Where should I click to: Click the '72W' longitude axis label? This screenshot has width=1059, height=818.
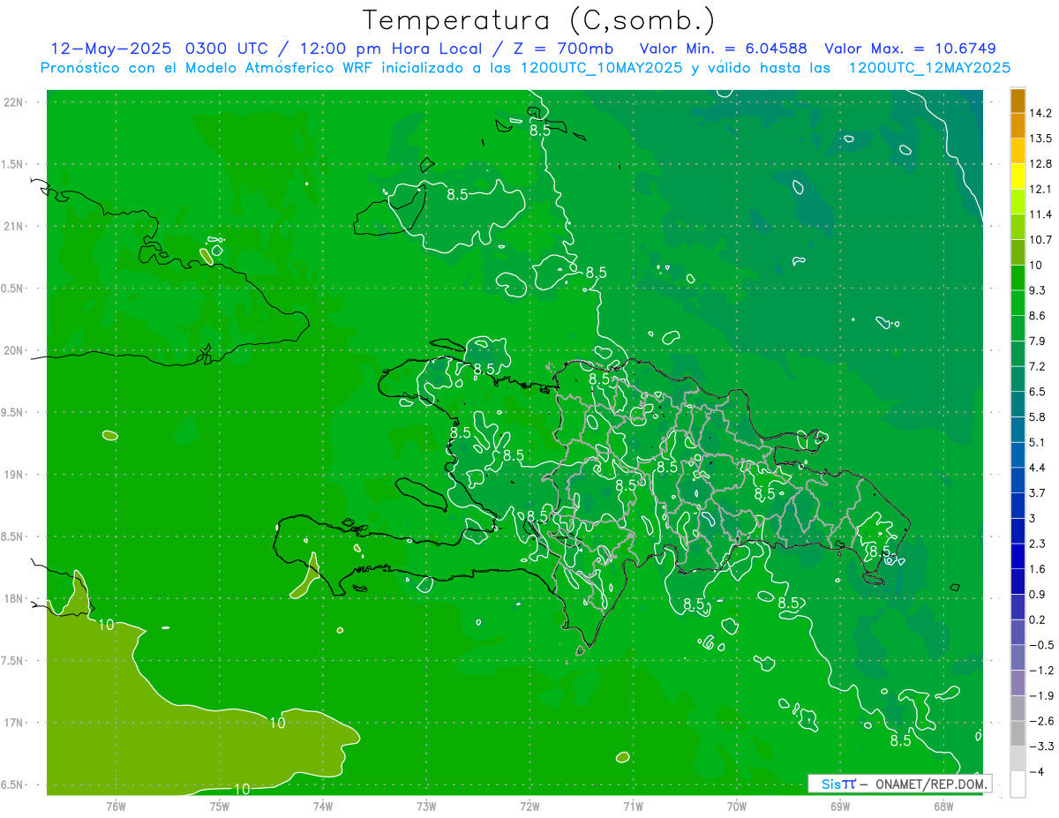[529, 806]
